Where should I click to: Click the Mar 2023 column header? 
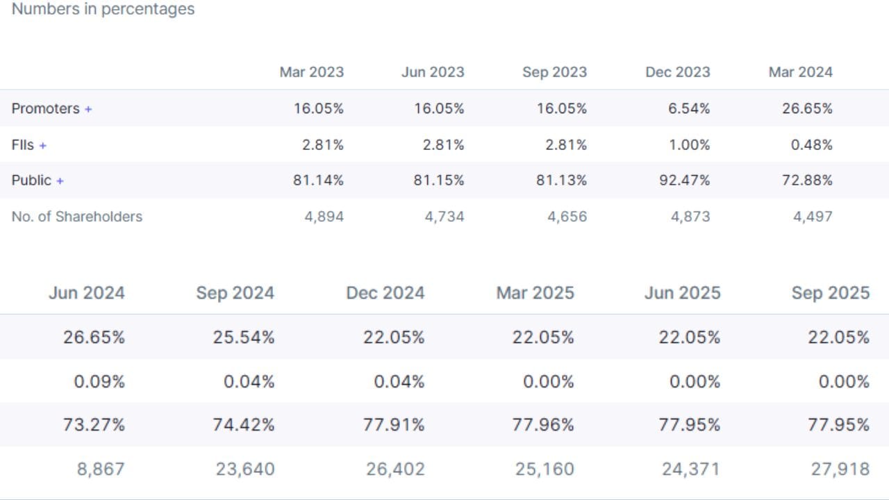tap(311, 72)
